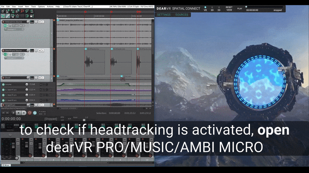Select VR mode in Spatial Connect
The image size is (309, 173).
pyautogui.click(x=205, y=9)
